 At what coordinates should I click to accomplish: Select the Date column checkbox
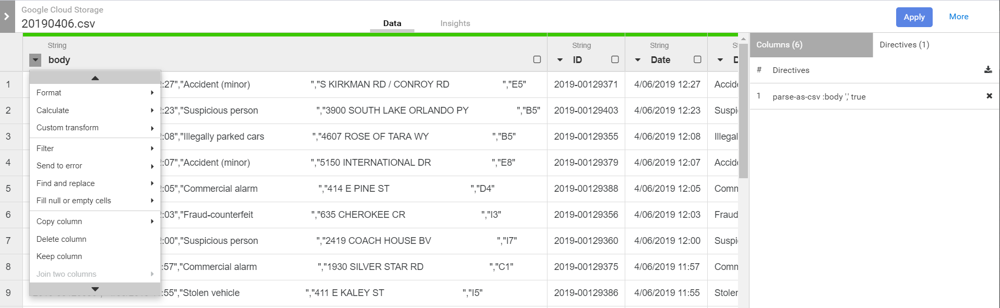tap(697, 59)
